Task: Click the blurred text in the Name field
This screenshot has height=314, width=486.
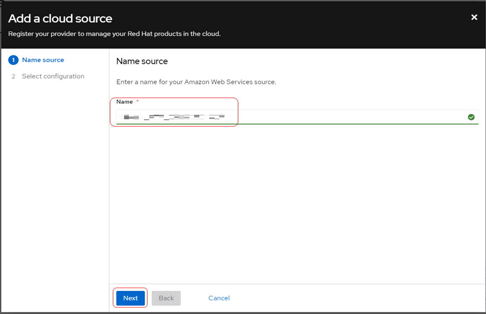Action: 174,117
